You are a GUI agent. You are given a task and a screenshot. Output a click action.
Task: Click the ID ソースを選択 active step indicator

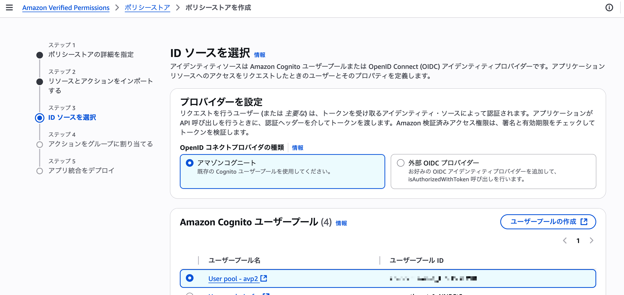click(39, 118)
